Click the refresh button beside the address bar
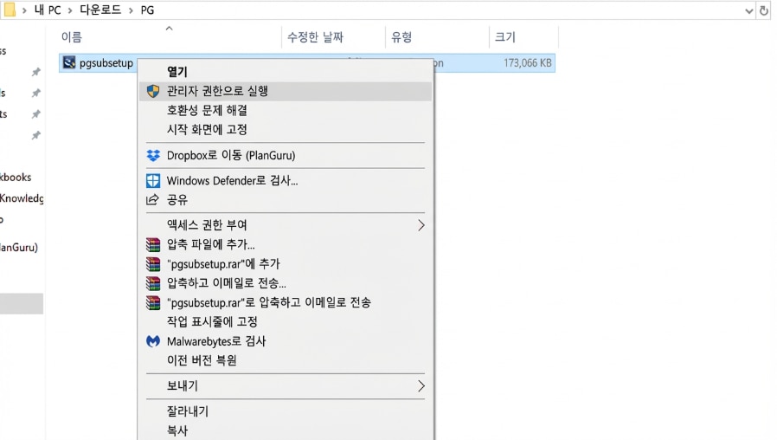Viewport: 777px width, 440px height. [x=764, y=10]
